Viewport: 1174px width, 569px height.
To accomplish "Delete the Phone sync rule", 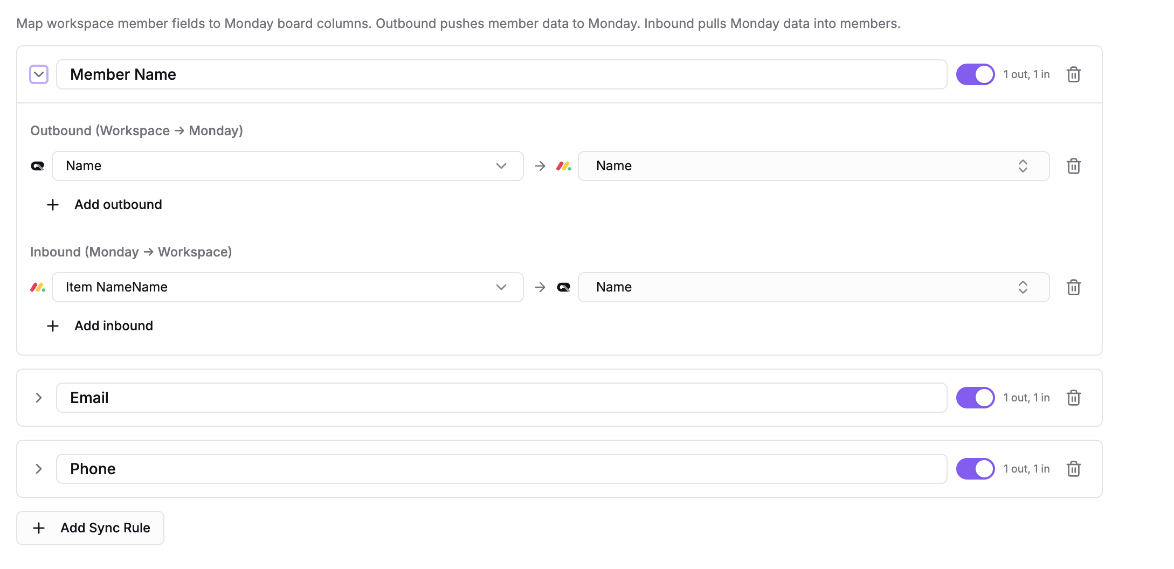I will click(x=1073, y=469).
